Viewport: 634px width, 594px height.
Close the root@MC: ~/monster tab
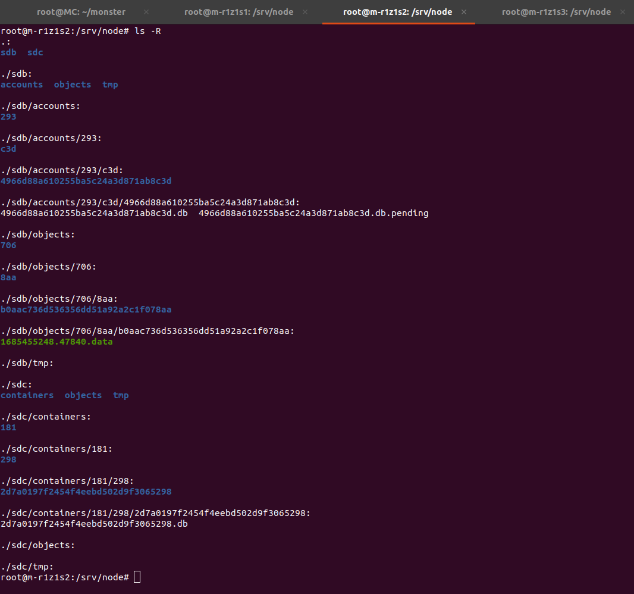click(x=147, y=12)
